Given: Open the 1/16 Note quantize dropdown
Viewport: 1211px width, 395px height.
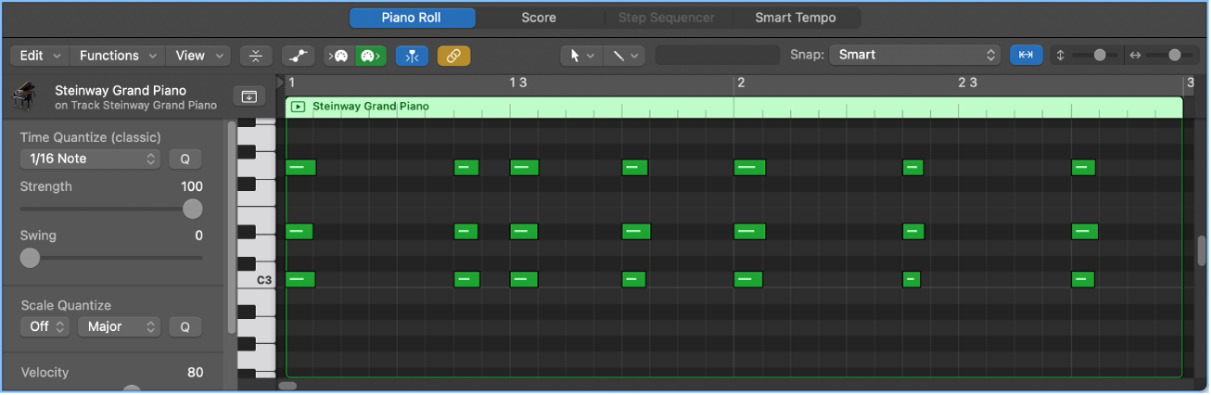Looking at the screenshot, I should [x=89, y=159].
